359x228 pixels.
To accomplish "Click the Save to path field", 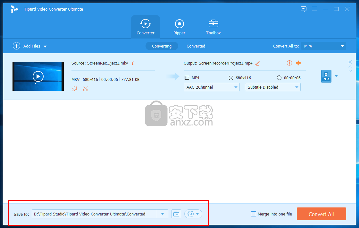I will click(94, 214).
